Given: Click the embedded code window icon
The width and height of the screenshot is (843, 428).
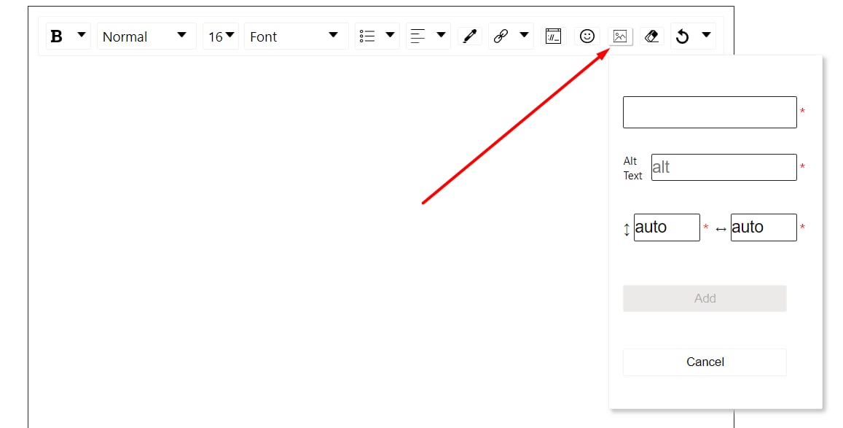Looking at the screenshot, I should click(x=553, y=36).
